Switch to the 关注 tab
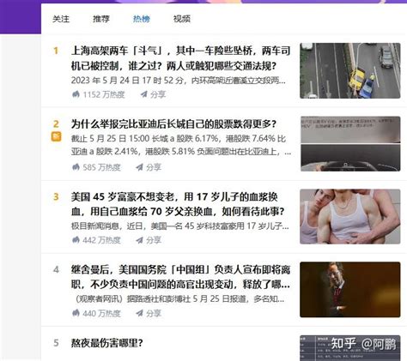Screen dimensions: 407x361 pos(61,19)
